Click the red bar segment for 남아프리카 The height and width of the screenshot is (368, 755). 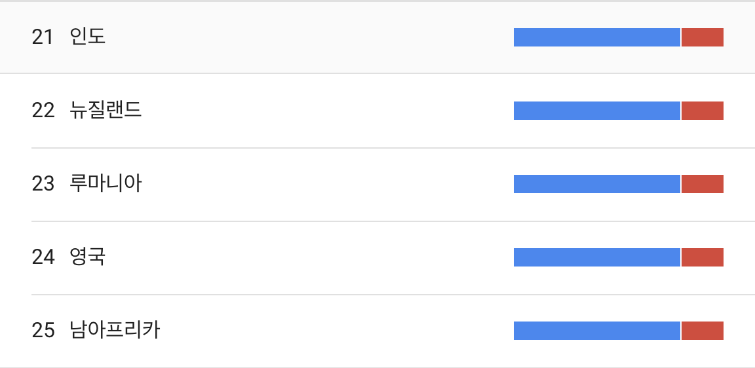pos(703,331)
